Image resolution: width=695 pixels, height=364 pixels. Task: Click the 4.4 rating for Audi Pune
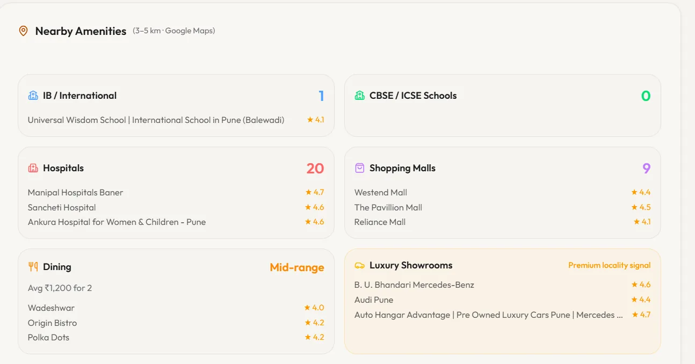[x=641, y=300]
